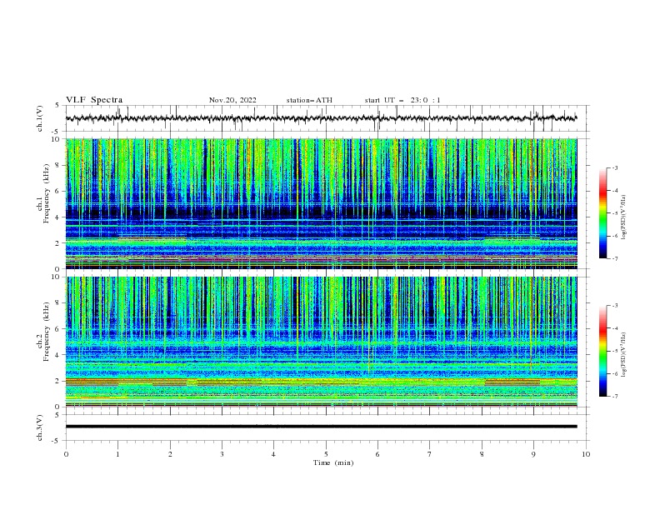Click the "-5" label on lower colorbar
Viewport: 660px width, 510px height.
click(615, 351)
